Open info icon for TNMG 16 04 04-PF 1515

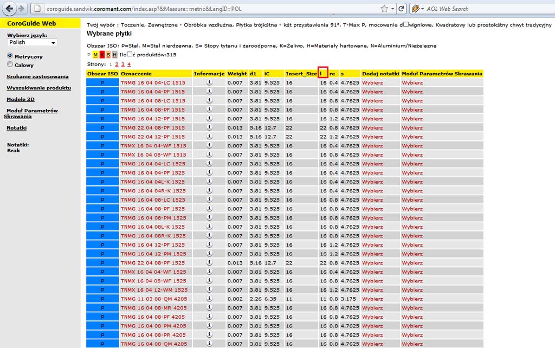[x=209, y=91]
